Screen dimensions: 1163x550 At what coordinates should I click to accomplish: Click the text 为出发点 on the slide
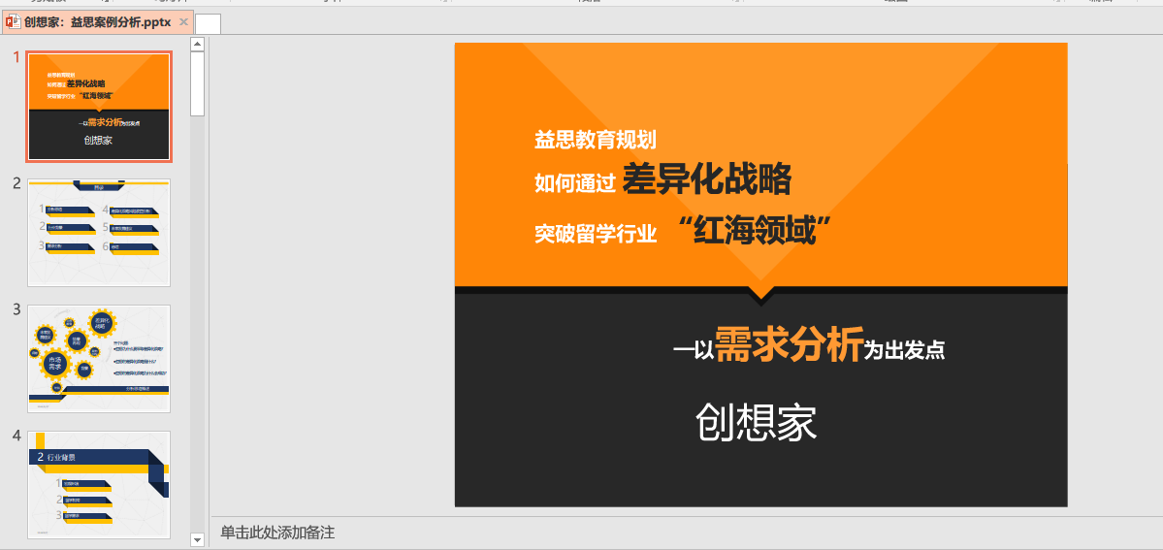click(x=905, y=350)
